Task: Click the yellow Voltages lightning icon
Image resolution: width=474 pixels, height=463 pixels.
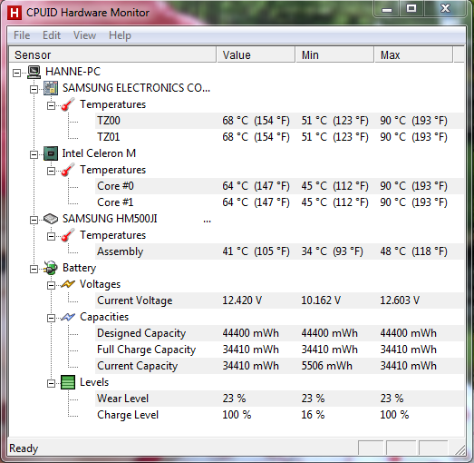Action: click(x=68, y=284)
